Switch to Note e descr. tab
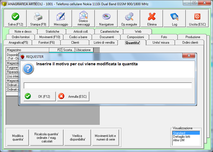Screen dimensions: 213x152 23,32
